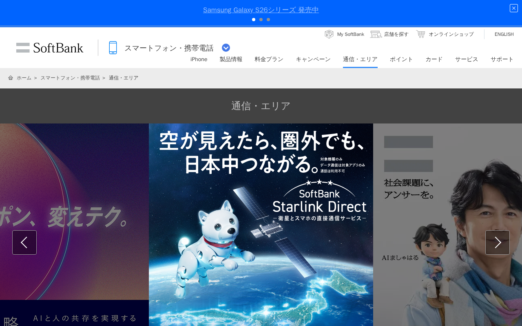This screenshot has height=326, width=522.
Task: Show next carousel slide with right arrow
Action: pyautogui.click(x=498, y=242)
